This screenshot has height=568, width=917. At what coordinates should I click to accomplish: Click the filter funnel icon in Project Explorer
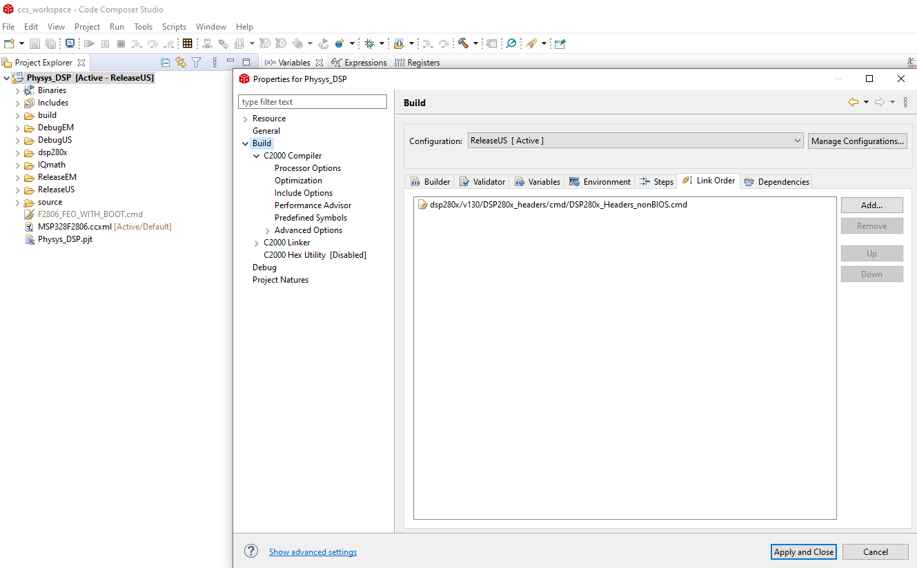tap(197, 62)
